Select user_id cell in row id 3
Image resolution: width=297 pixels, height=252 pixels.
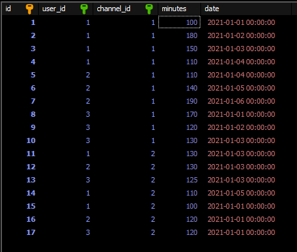[66, 49]
